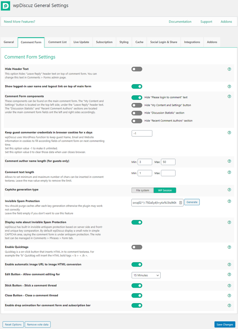Open help icon for Enable Quicktags
The width and height of the screenshot is (238, 329).
(x=229, y=247)
